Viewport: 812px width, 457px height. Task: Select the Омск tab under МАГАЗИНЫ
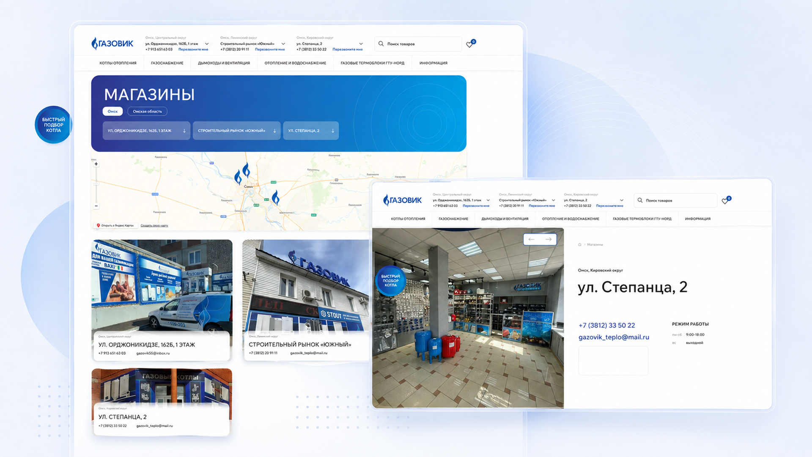click(x=112, y=111)
